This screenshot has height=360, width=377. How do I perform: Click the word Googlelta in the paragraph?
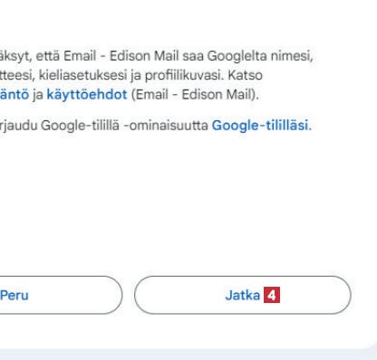(x=237, y=56)
